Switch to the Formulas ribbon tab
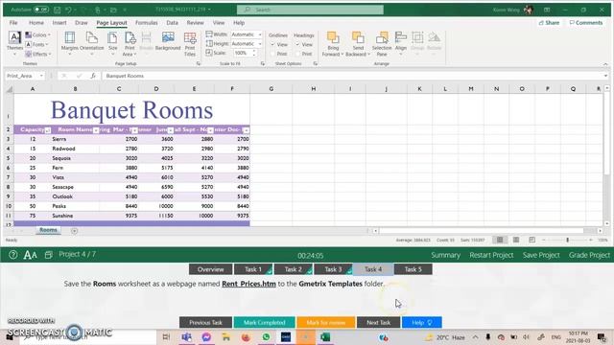Viewport: 614px width, 345px height. (x=146, y=23)
